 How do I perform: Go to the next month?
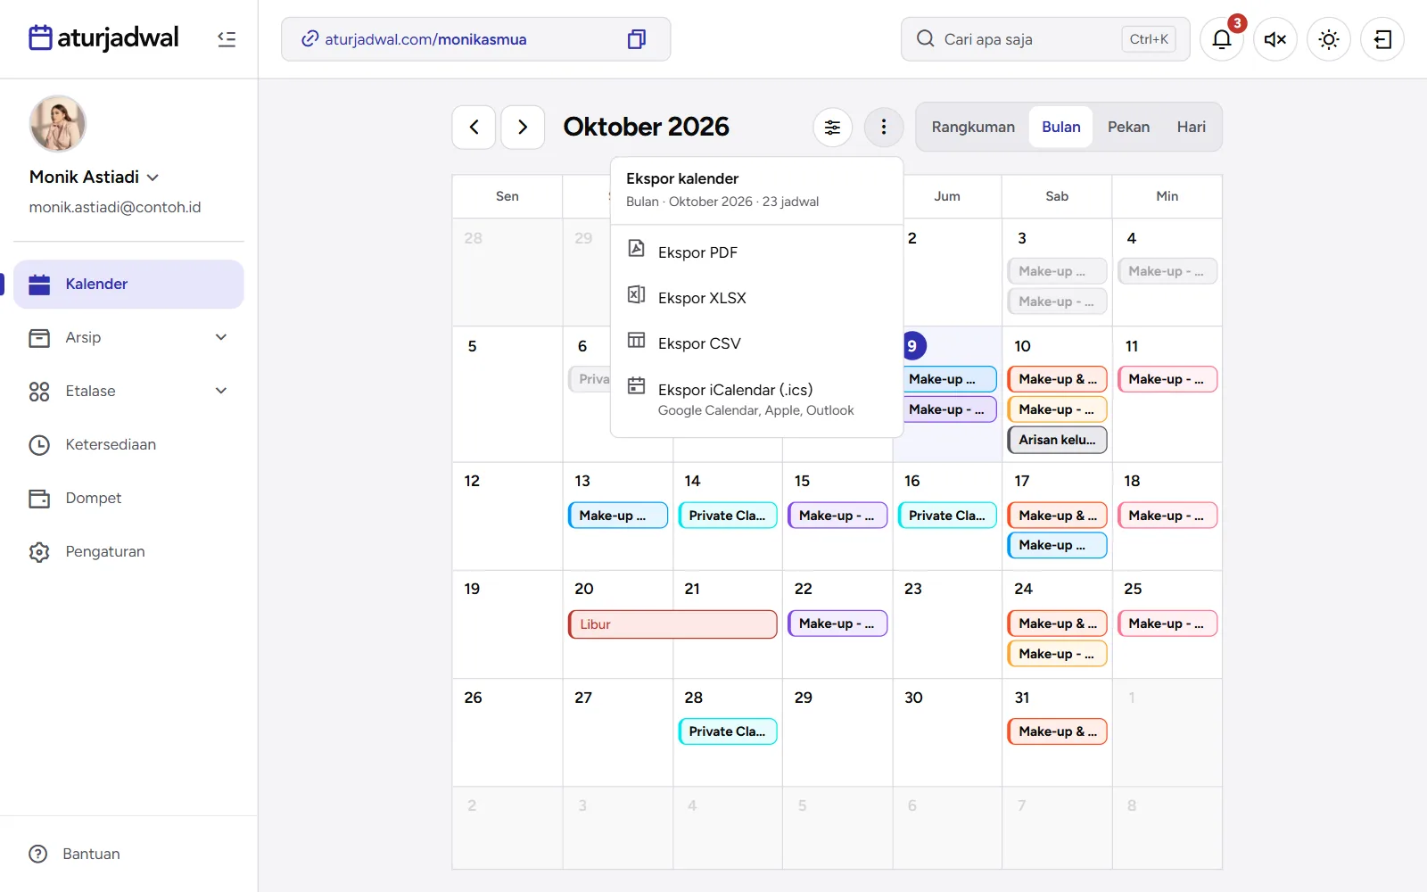(523, 127)
